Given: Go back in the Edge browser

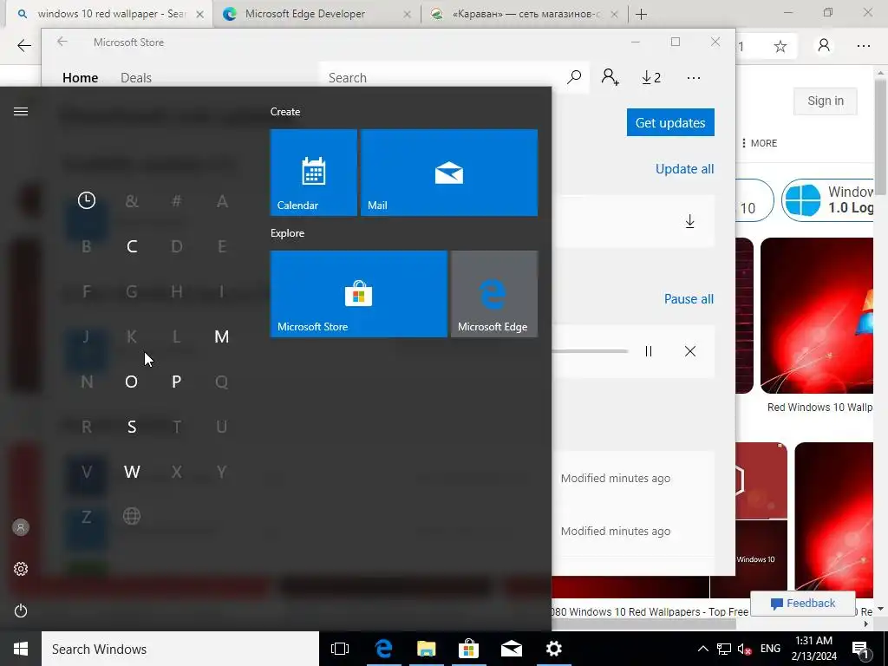Looking at the screenshot, I should [23, 46].
